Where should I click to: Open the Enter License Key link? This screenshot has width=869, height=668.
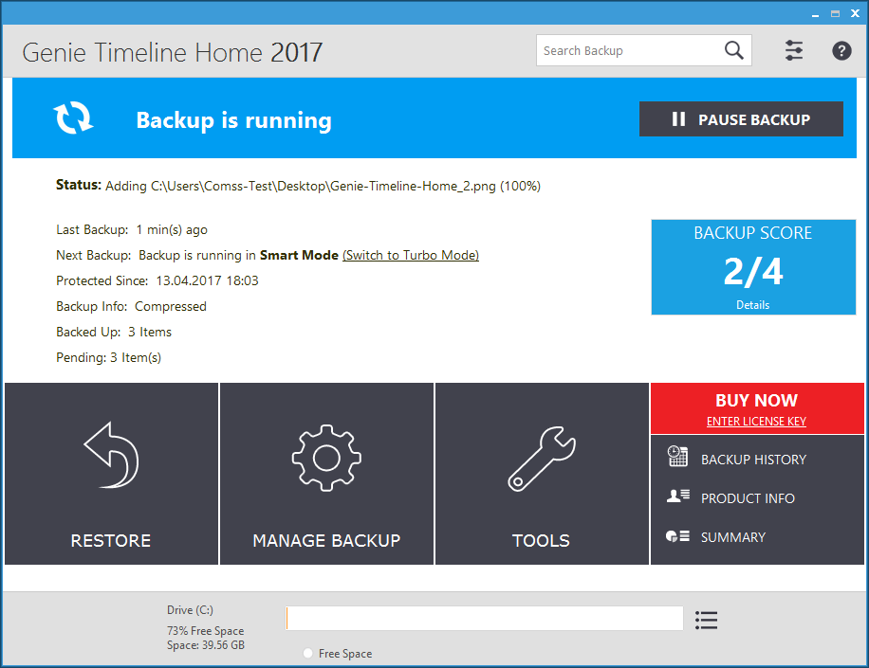coord(756,421)
